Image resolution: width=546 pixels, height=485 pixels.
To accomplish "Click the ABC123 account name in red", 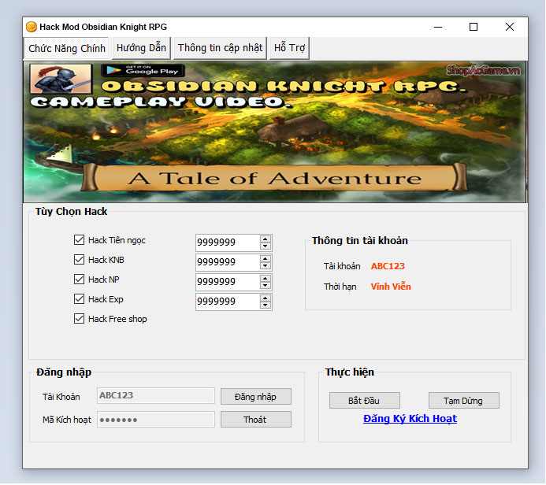I will point(388,266).
